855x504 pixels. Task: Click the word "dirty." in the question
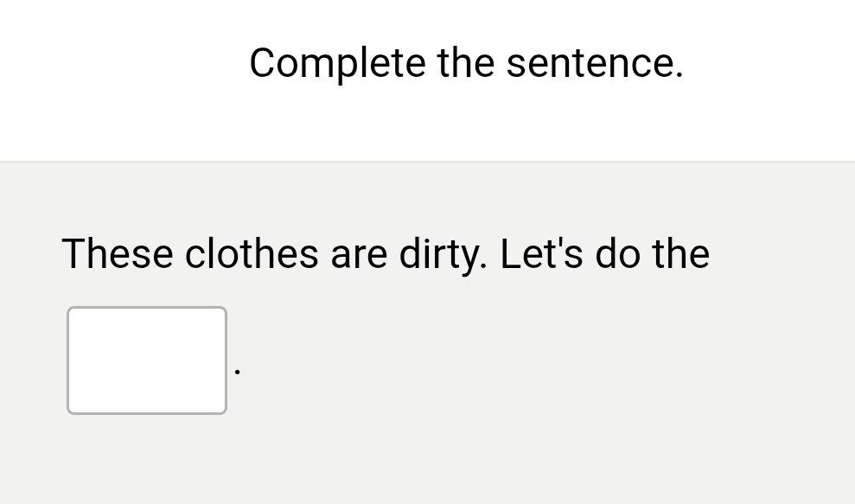(443, 254)
